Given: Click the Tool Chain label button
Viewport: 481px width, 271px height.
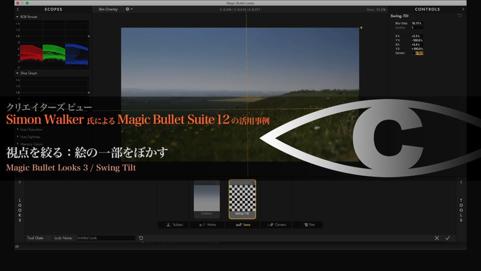Looking at the screenshot, I should (x=35, y=238).
